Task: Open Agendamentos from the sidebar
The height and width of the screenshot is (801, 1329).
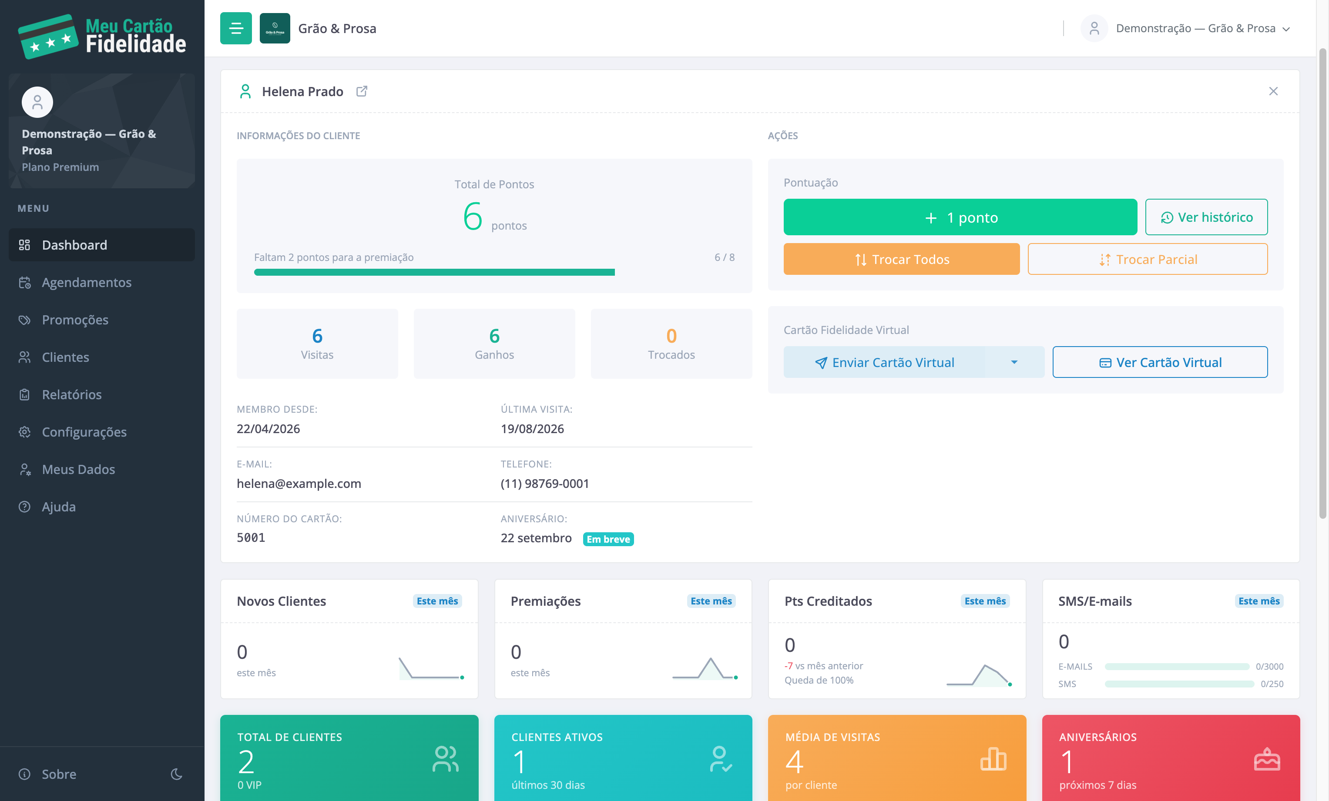Action: point(102,283)
